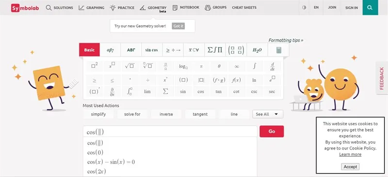Image resolution: width=388 pixels, height=177 pixels.
Task: Open the Graphing page
Action: coord(91,8)
